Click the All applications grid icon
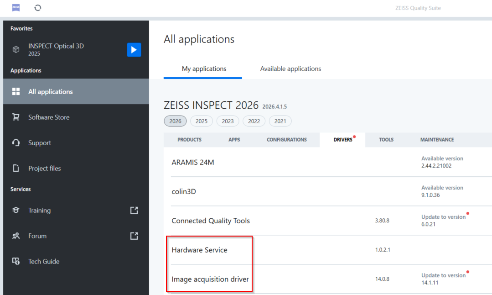 click(16, 91)
